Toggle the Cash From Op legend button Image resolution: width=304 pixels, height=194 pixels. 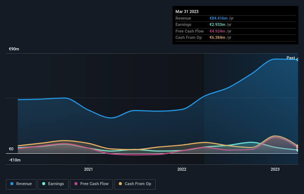(x=135, y=184)
